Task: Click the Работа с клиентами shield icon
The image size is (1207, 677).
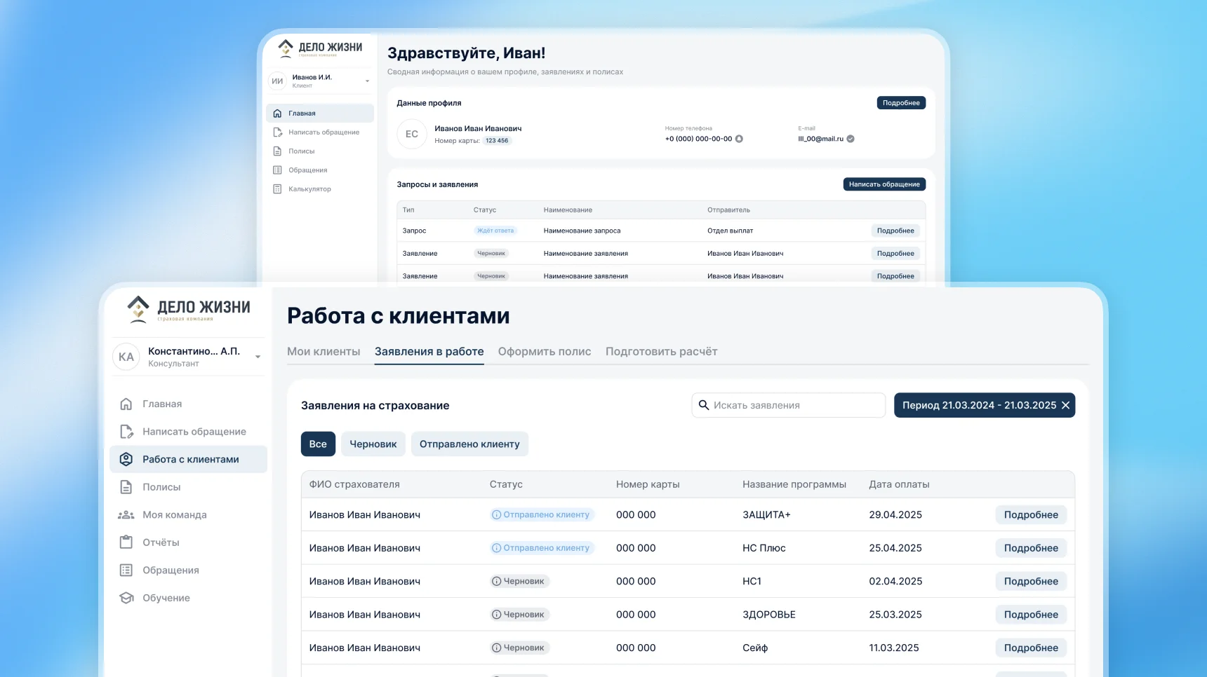Action: pos(126,460)
